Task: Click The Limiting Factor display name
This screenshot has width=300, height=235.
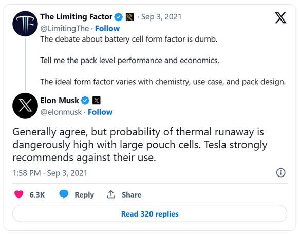Action: click(x=77, y=17)
